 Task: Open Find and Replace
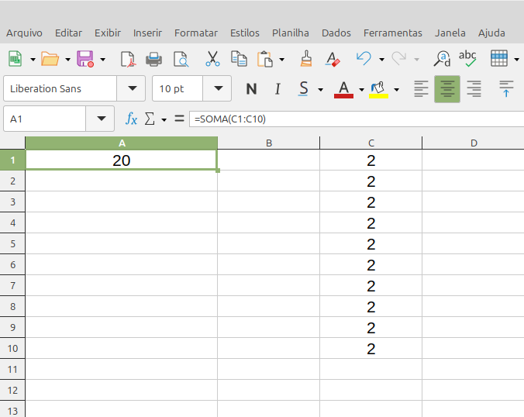pyautogui.click(x=443, y=59)
